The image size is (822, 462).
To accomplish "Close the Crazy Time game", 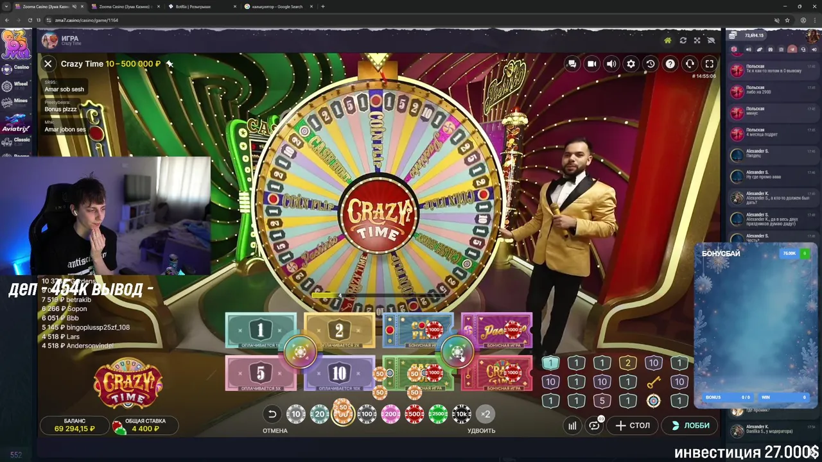I will [x=48, y=64].
